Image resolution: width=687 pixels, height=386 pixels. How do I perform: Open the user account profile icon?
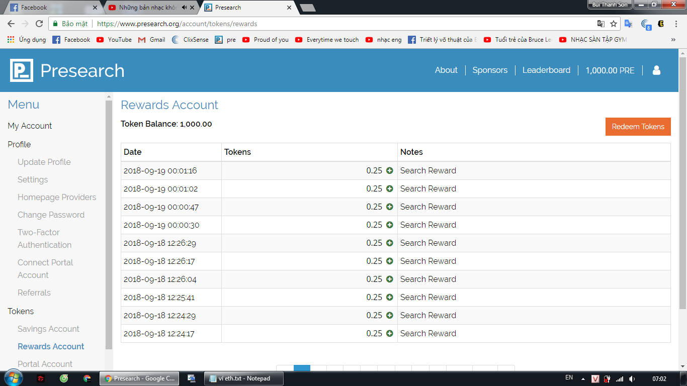click(656, 70)
